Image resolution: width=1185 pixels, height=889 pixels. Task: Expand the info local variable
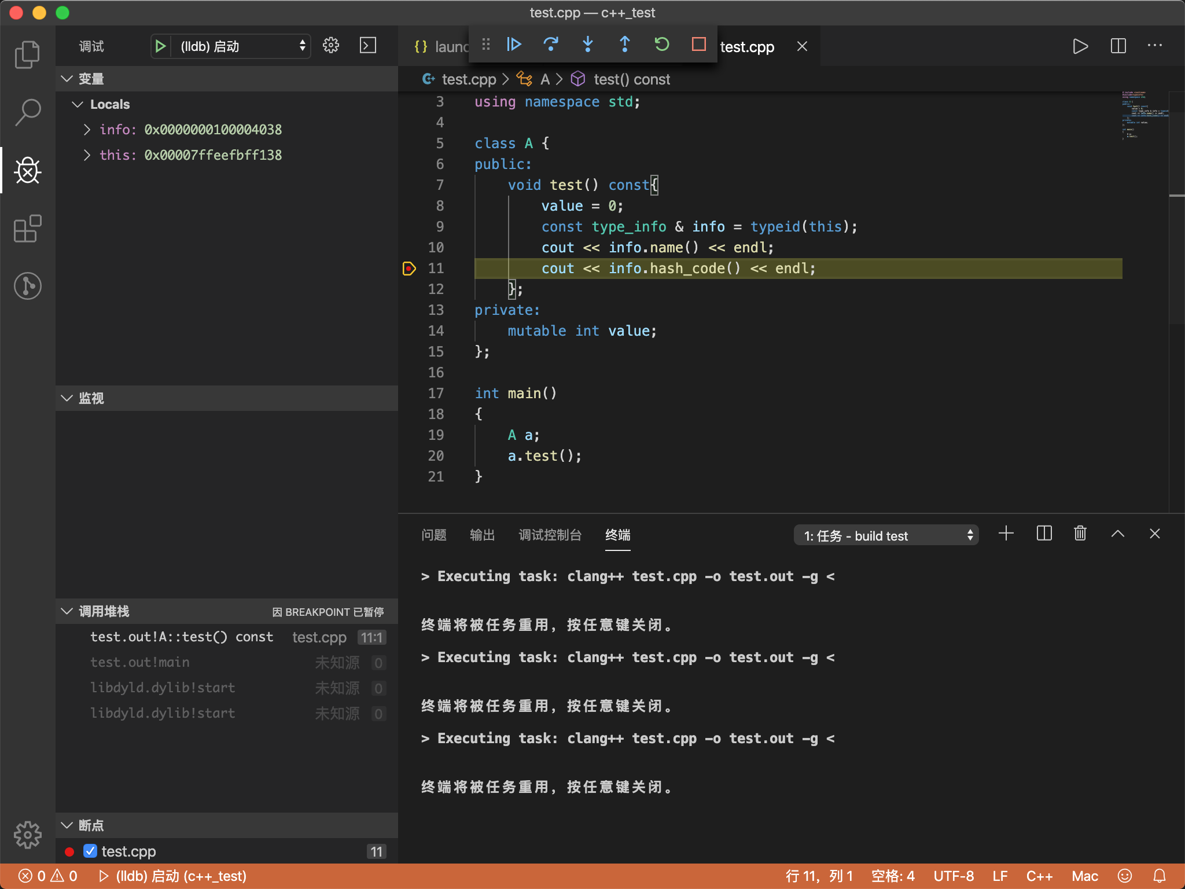coord(87,130)
